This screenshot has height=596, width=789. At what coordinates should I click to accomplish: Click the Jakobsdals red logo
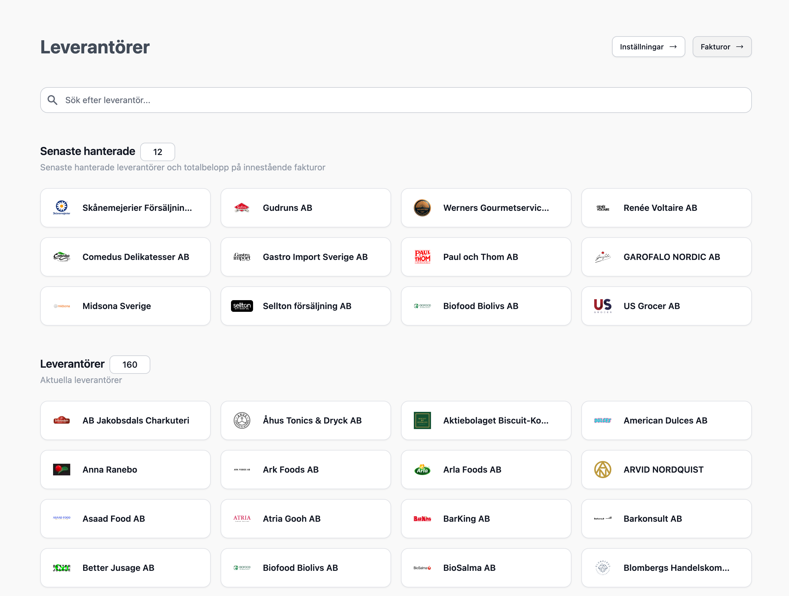click(62, 420)
